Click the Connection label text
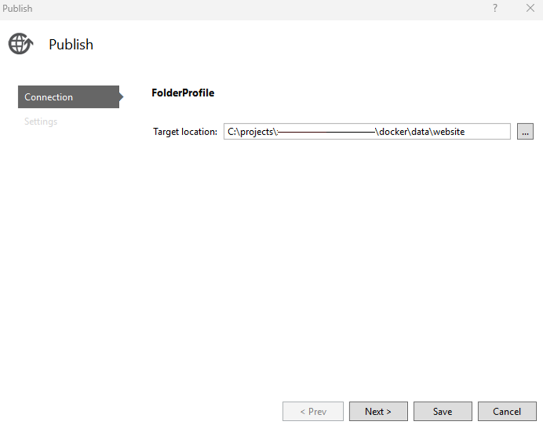Viewport: 543px width, 429px height. click(x=48, y=97)
